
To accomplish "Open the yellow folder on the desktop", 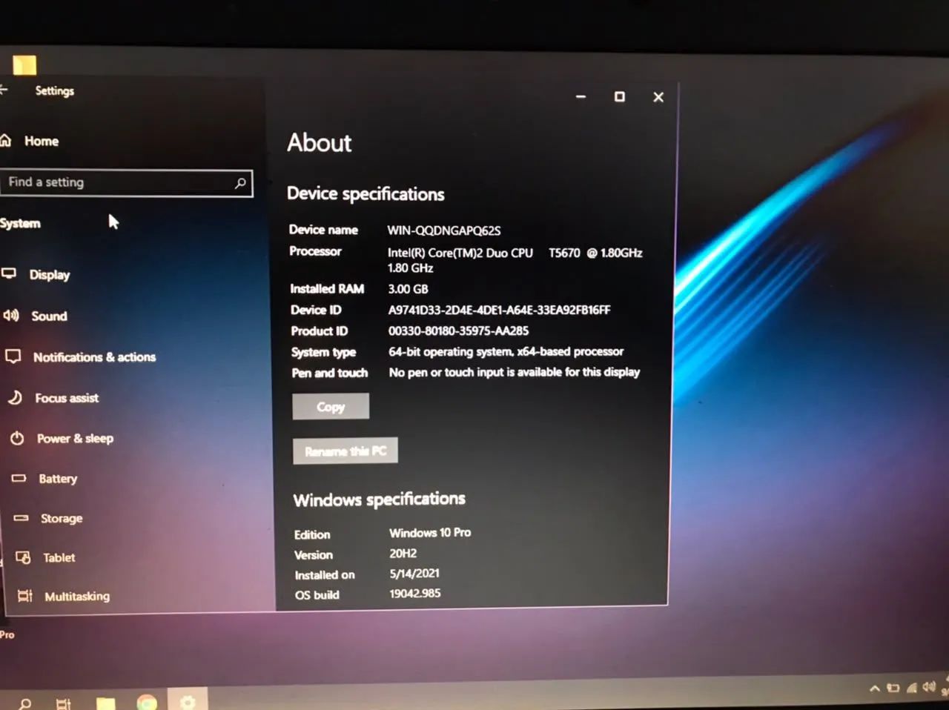I will (24, 65).
